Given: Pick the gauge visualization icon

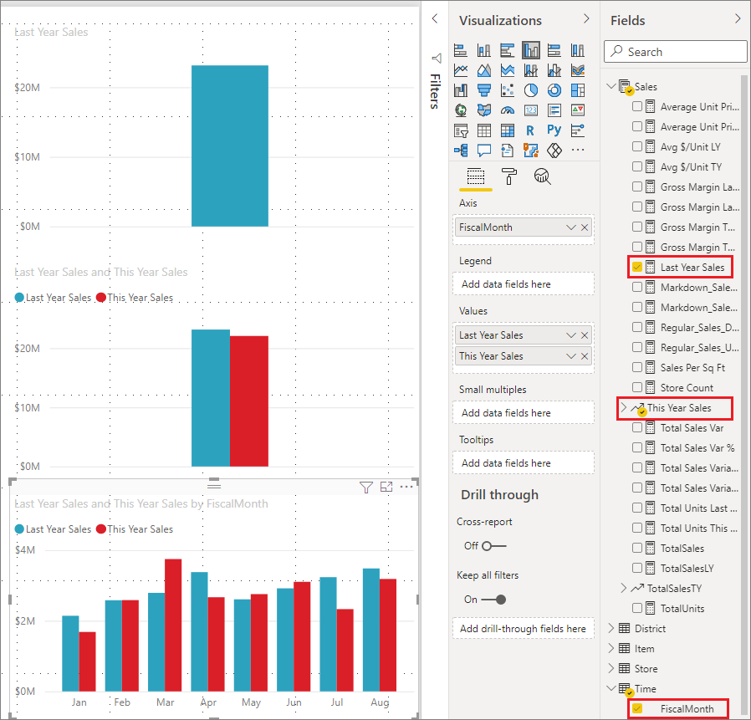Looking at the screenshot, I should point(508,110).
